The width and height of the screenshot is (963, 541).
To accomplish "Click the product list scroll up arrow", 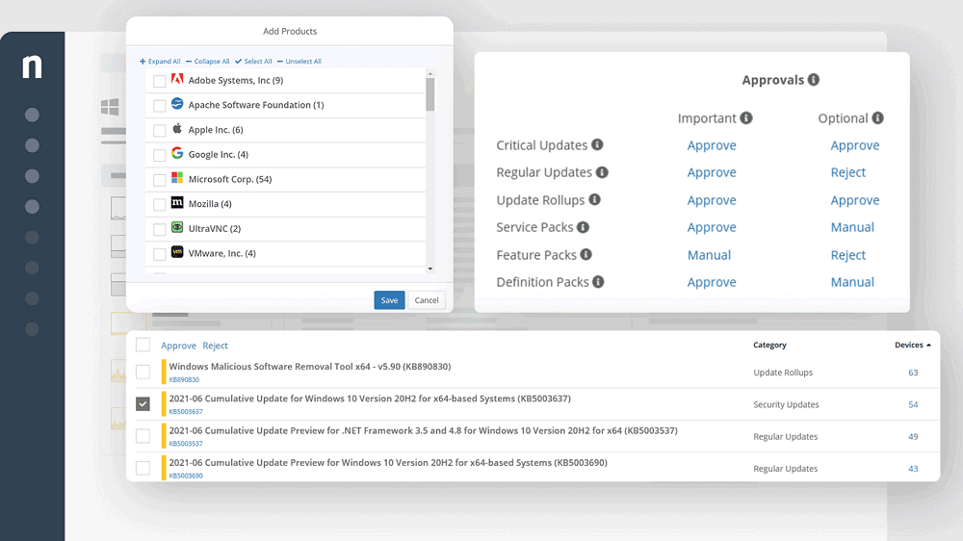I will (x=429, y=74).
